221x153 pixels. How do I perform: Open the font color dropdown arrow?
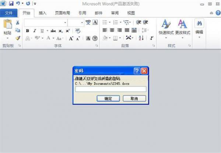click(53, 38)
